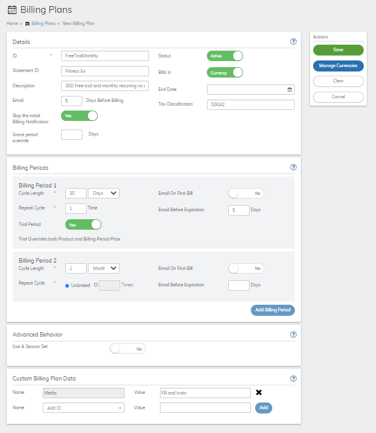Click the Grace period override days field
This screenshot has height=433, width=376.
point(71,135)
